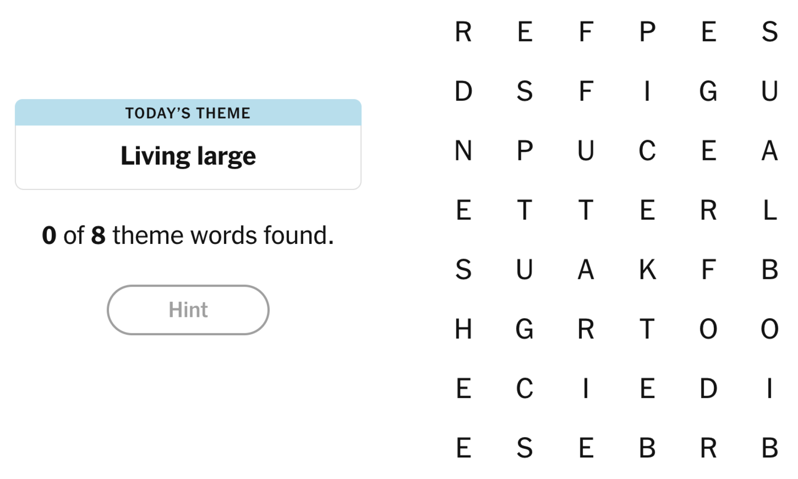This screenshot has width=798, height=479.
Task: Click the letter C in the seventh row
Action: [x=524, y=389]
